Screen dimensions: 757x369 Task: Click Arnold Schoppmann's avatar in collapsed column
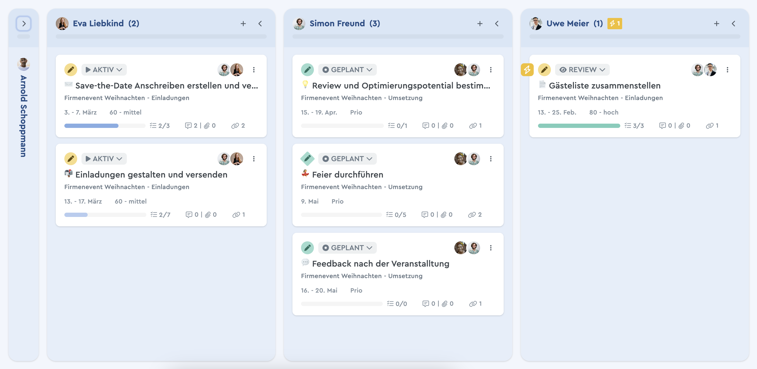tap(24, 64)
